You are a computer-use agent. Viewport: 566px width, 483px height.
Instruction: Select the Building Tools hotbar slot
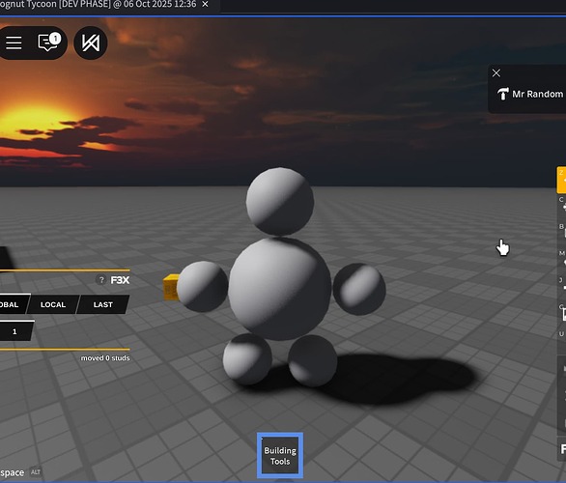click(x=280, y=456)
